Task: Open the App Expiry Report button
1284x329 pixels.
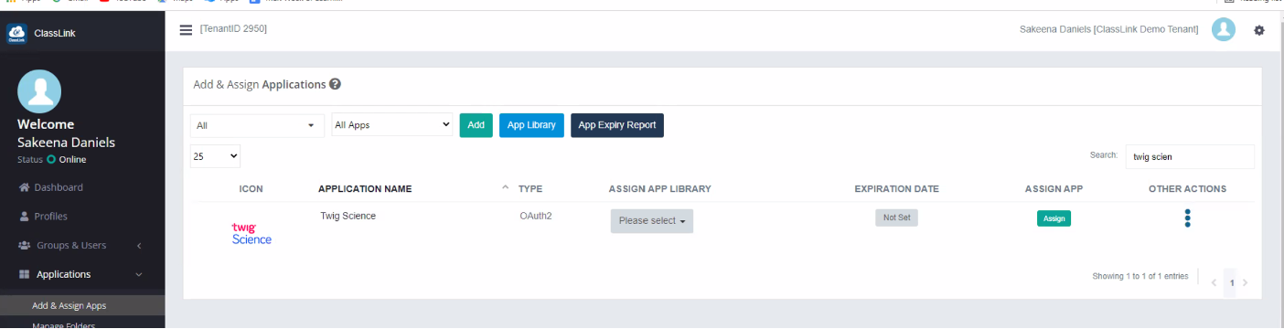Action: pos(617,125)
